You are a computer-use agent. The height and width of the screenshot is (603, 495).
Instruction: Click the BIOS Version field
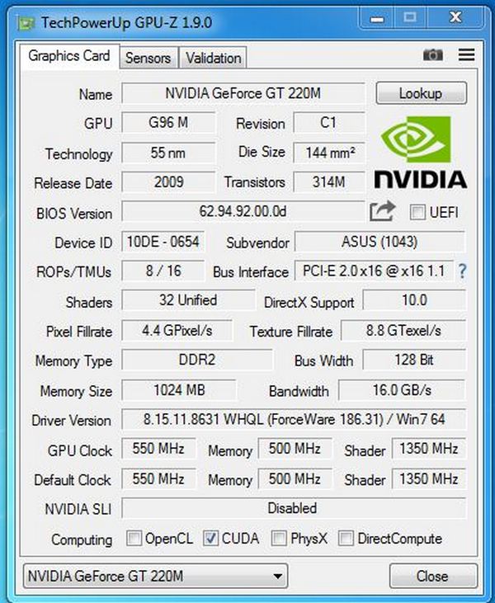[x=243, y=211]
